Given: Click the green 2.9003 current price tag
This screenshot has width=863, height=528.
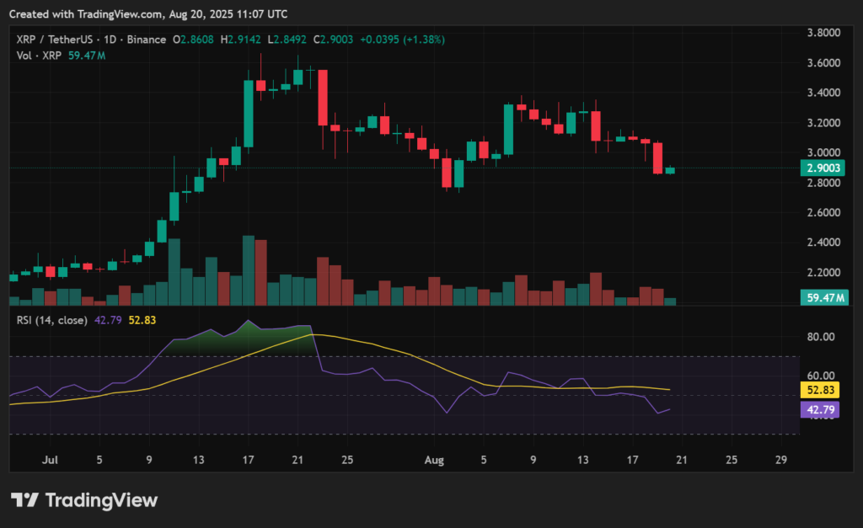Looking at the screenshot, I should [x=821, y=168].
